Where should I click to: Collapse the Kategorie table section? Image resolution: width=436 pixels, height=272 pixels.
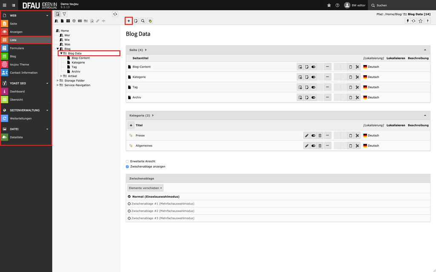[425, 115]
